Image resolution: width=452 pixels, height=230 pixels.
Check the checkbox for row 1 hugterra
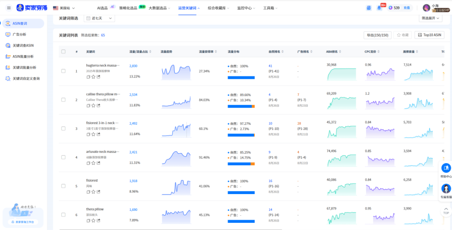tap(64, 71)
